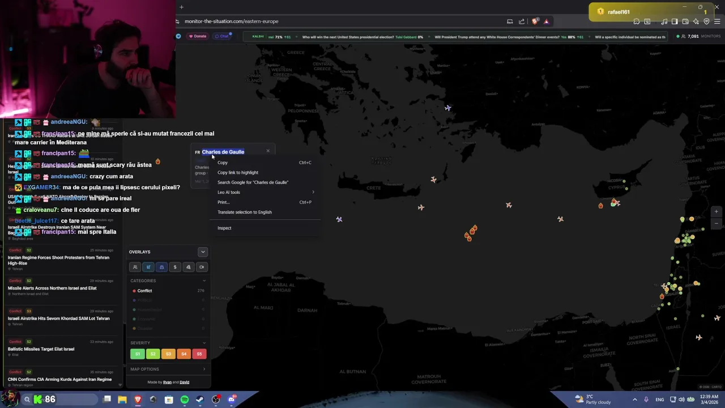725x408 pixels.
Task: Click the map zoom in plus button
Action: click(716, 212)
